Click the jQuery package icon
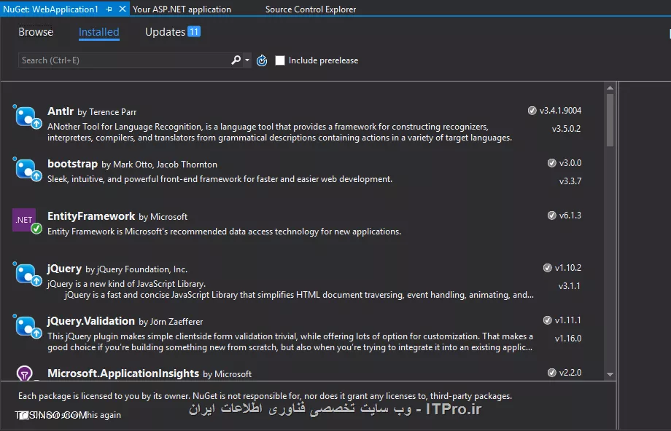Viewport: 671px width, 431px height. coord(28,274)
